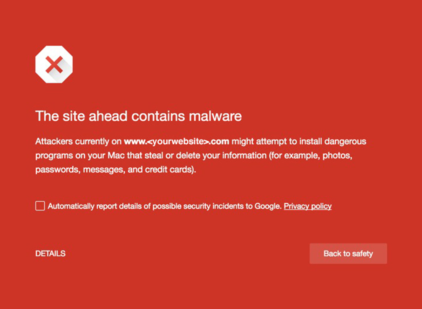Click the words 'might attempt to install dangerous'
Viewport: 422px width, 309px height.
(x=299, y=142)
